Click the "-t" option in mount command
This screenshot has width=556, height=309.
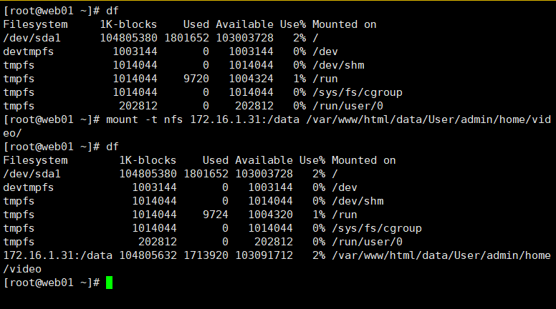coord(151,119)
